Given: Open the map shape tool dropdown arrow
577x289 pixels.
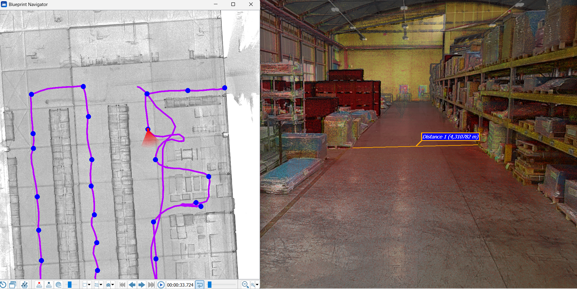Looking at the screenshot, I should point(89,284).
